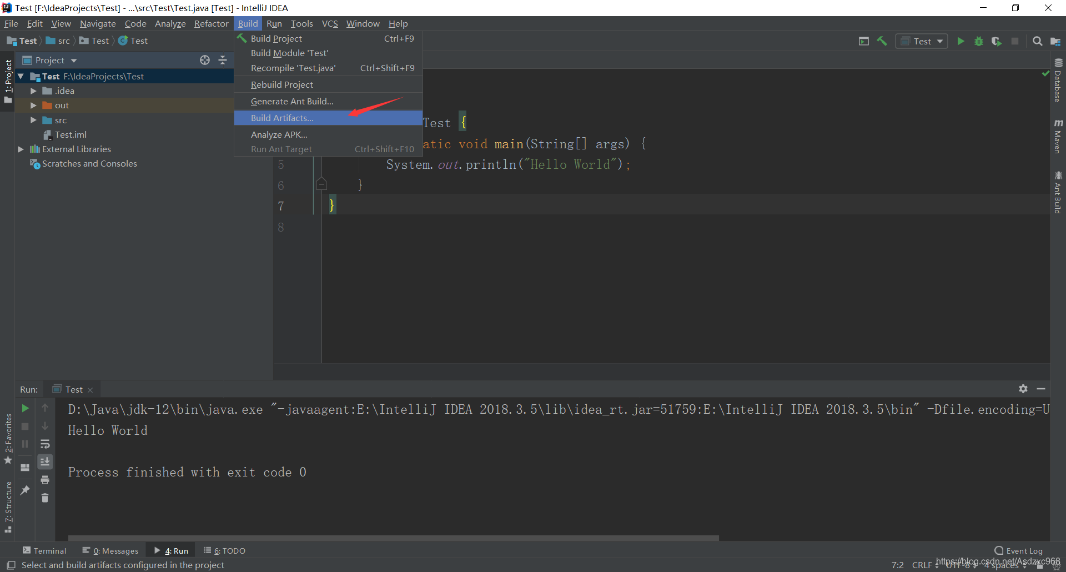Image resolution: width=1066 pixels, height=572 pixels.
Task: Click the 4: Run tool window button
Action: click(x=172, y=550)
